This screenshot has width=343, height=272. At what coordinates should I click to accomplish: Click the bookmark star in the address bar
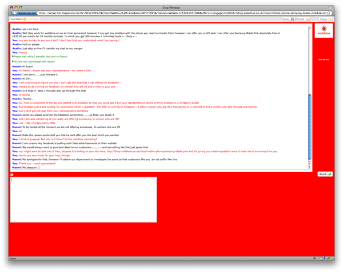(328, 13)
